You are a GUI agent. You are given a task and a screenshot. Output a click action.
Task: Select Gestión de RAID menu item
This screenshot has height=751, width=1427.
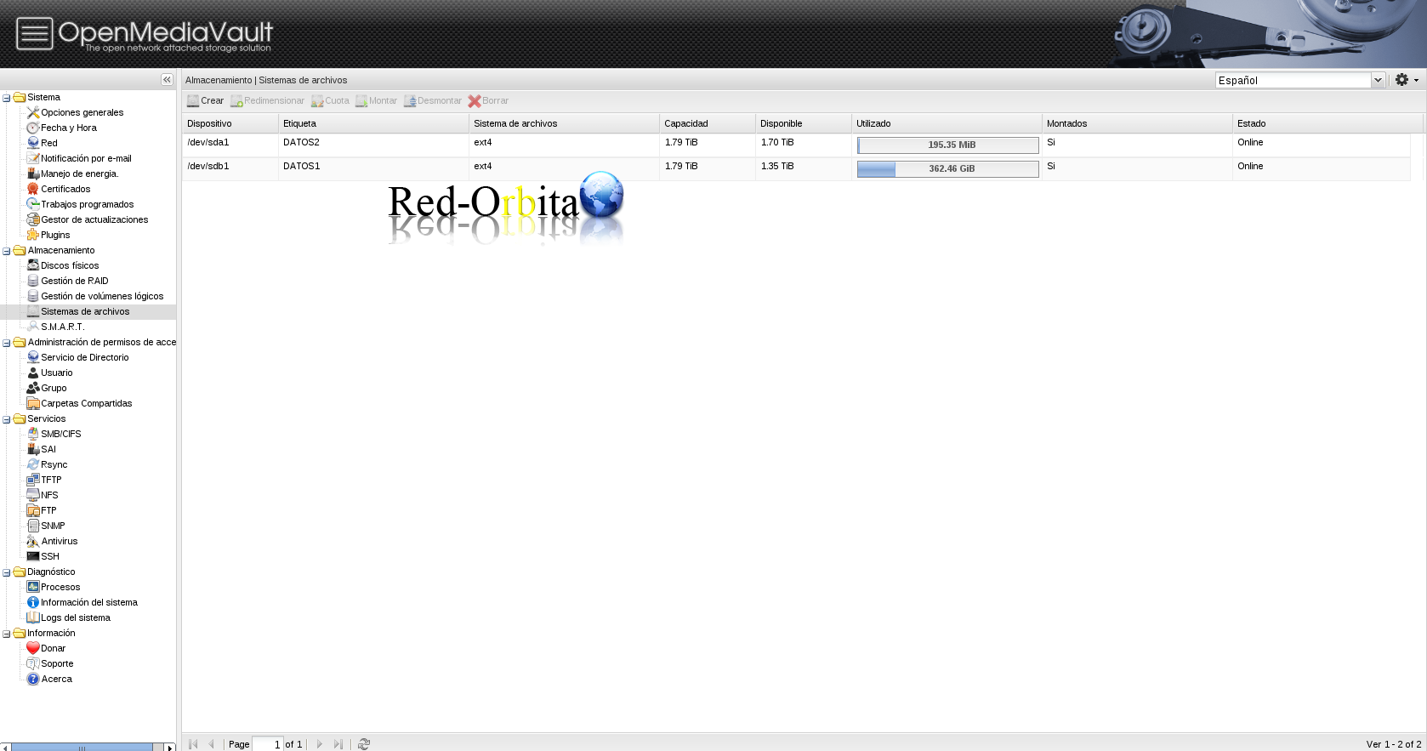pyautogui.click(x=74, y=281)
